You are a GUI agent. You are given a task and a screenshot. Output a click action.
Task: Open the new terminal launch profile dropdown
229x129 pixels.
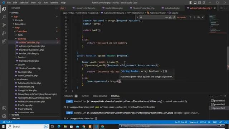213,96
